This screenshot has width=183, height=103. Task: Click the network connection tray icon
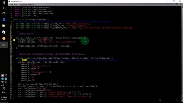tap(6, 82)
